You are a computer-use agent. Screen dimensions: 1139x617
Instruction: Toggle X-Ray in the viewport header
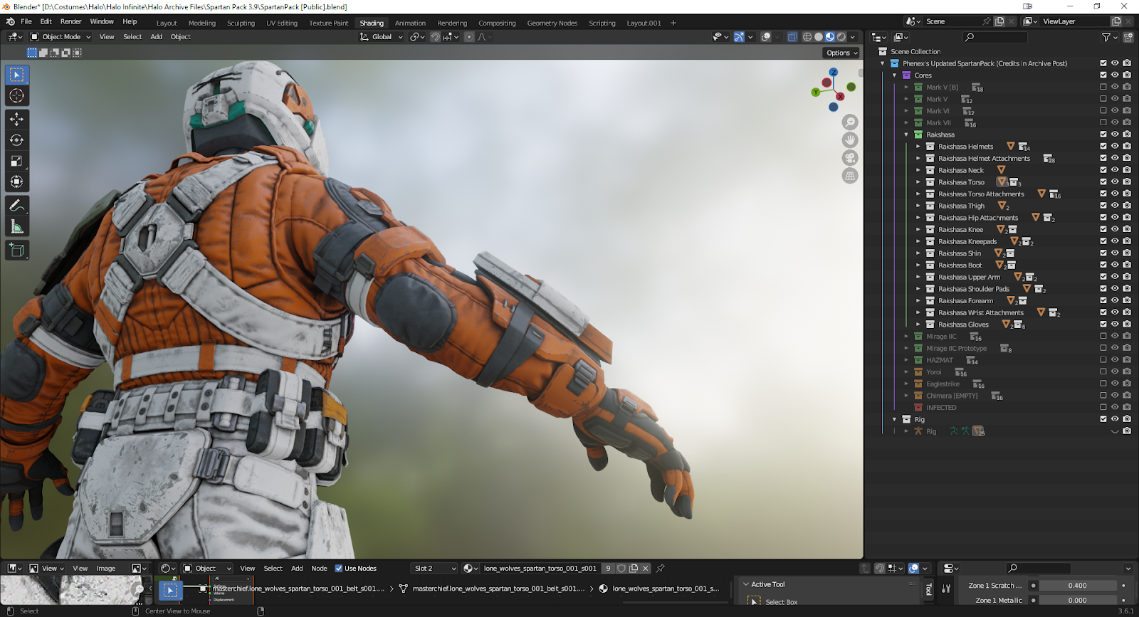pos(792,37)
